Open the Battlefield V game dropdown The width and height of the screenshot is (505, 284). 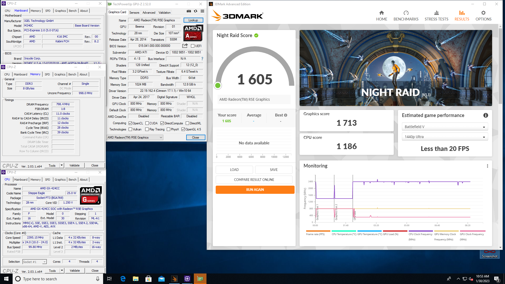pos(445,127)
